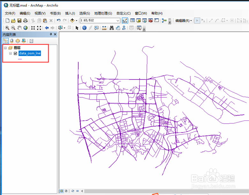
Task: Select the Zoom Out tool
Action: pyautogui.click(x=13, y=28)
